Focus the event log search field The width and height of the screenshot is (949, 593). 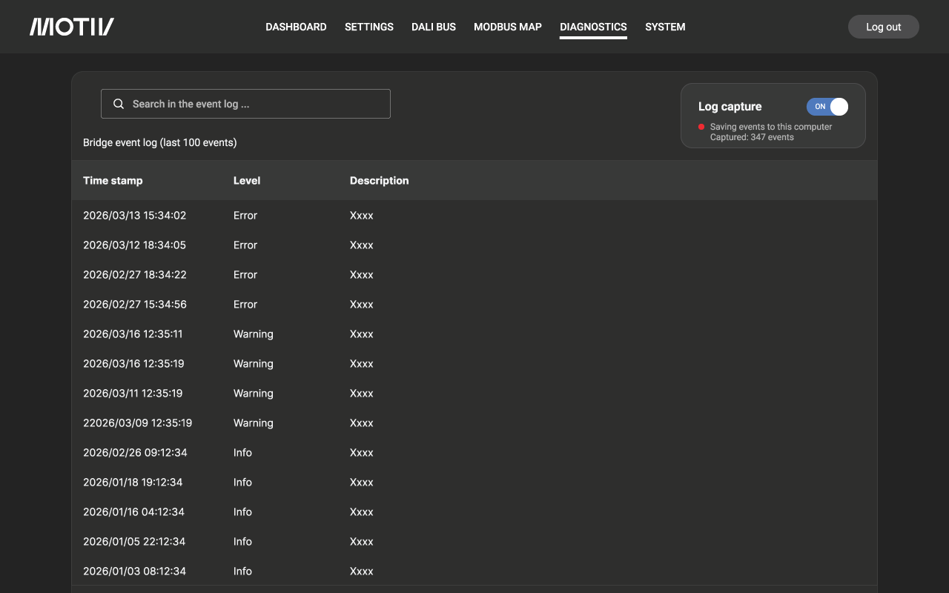[x=245, y=104]
